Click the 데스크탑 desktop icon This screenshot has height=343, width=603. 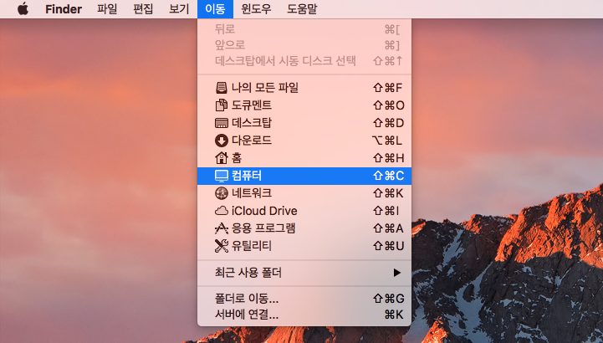pyautogui.click(x=221, y=123)
